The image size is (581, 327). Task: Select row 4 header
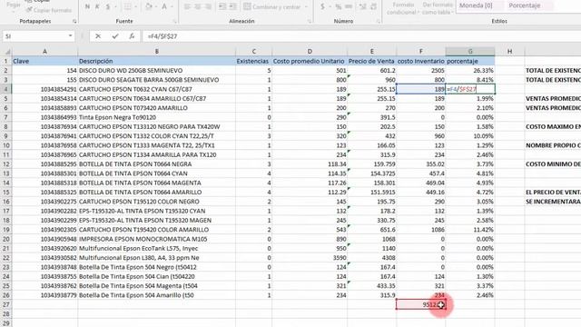(x=6, y=89)
